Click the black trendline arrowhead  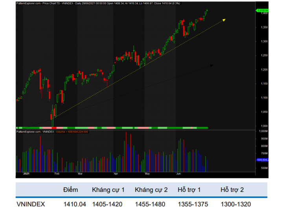(212, 65)
